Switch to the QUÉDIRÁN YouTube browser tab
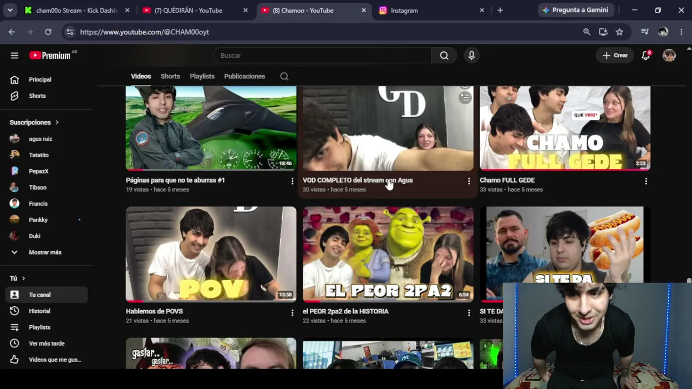692x389 pixels. coord(194,10)
